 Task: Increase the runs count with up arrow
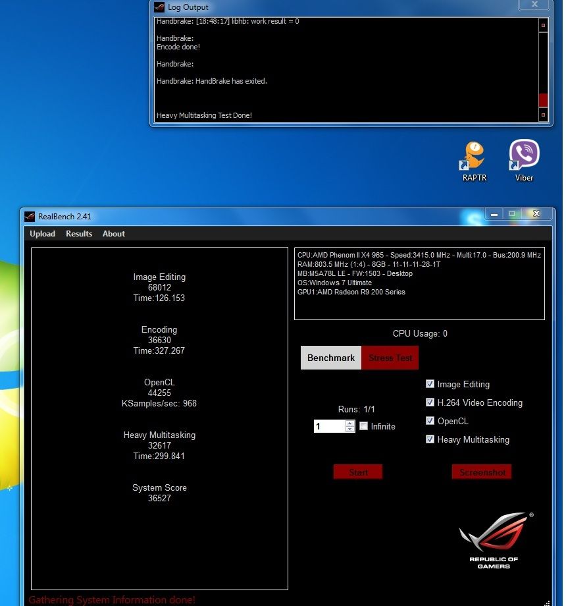click(349, 423)
